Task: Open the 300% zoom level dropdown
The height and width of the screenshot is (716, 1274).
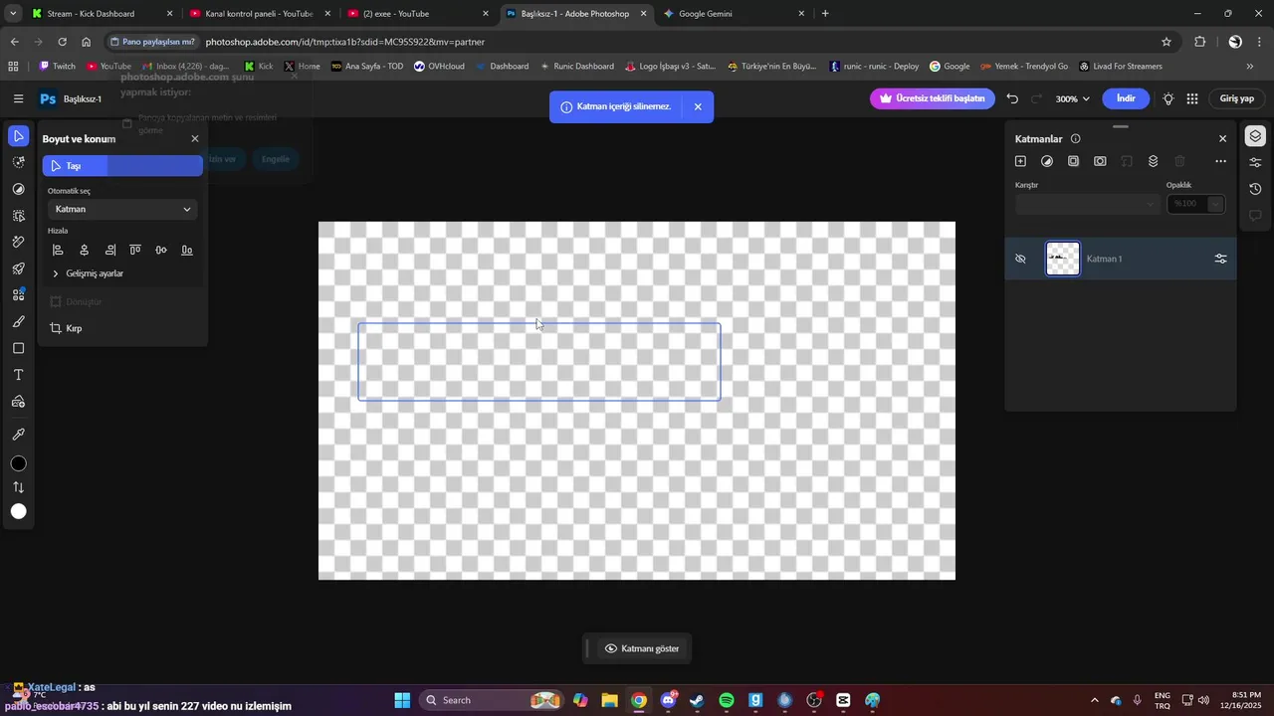Action: pyautogui.click(x=1073, y=98)
